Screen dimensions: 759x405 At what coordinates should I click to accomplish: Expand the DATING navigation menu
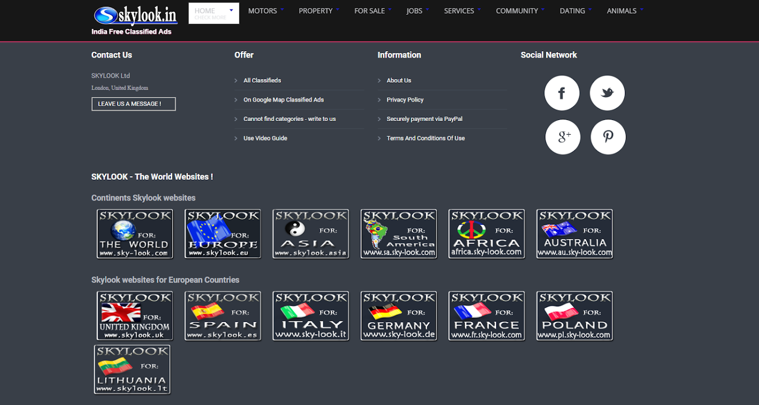click(576, 11)
